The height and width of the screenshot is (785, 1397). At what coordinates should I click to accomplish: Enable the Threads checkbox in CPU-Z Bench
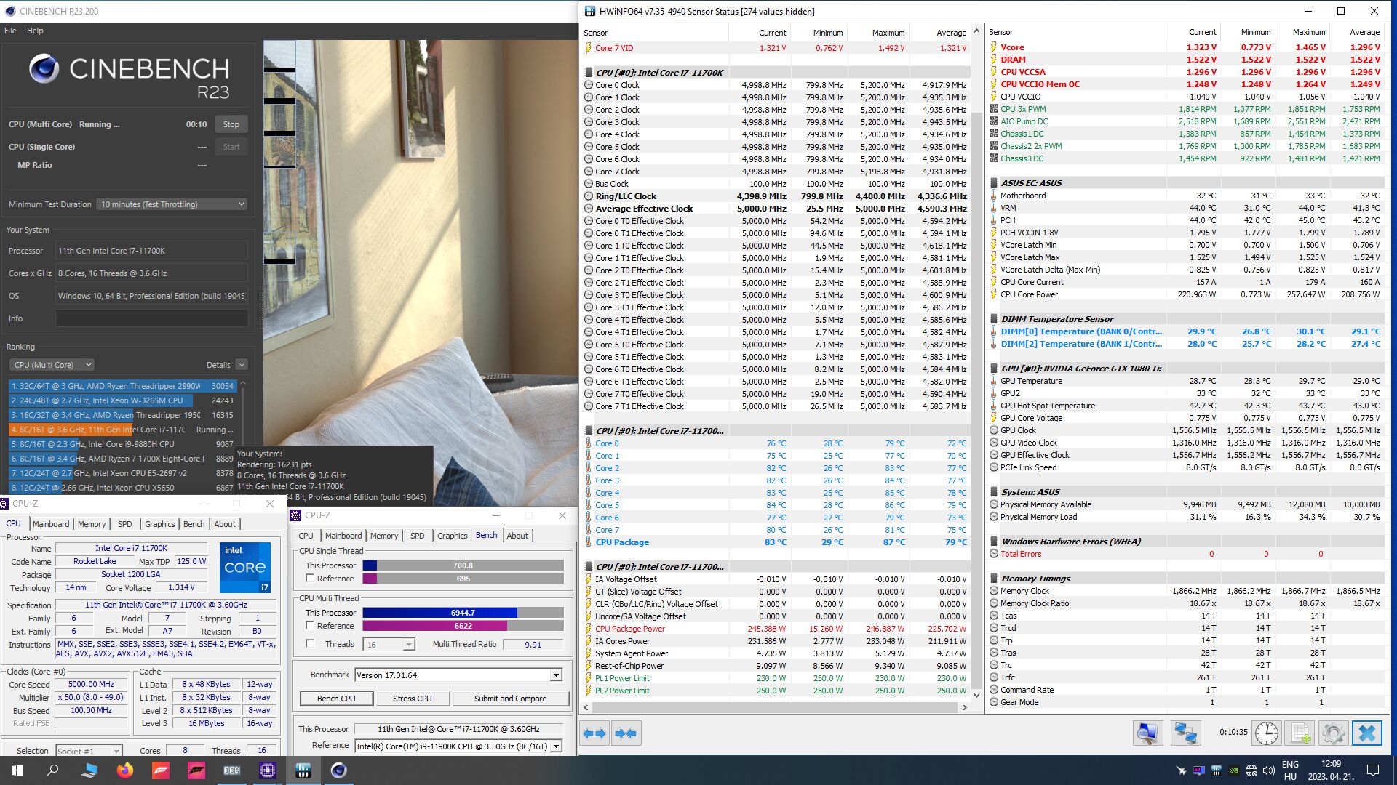click(x=310, y=644)
